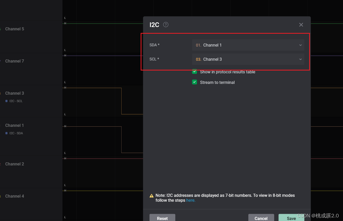Click 'Stream to terminal' label text
This screenshot has height=221, width=343.
(217, 82)
